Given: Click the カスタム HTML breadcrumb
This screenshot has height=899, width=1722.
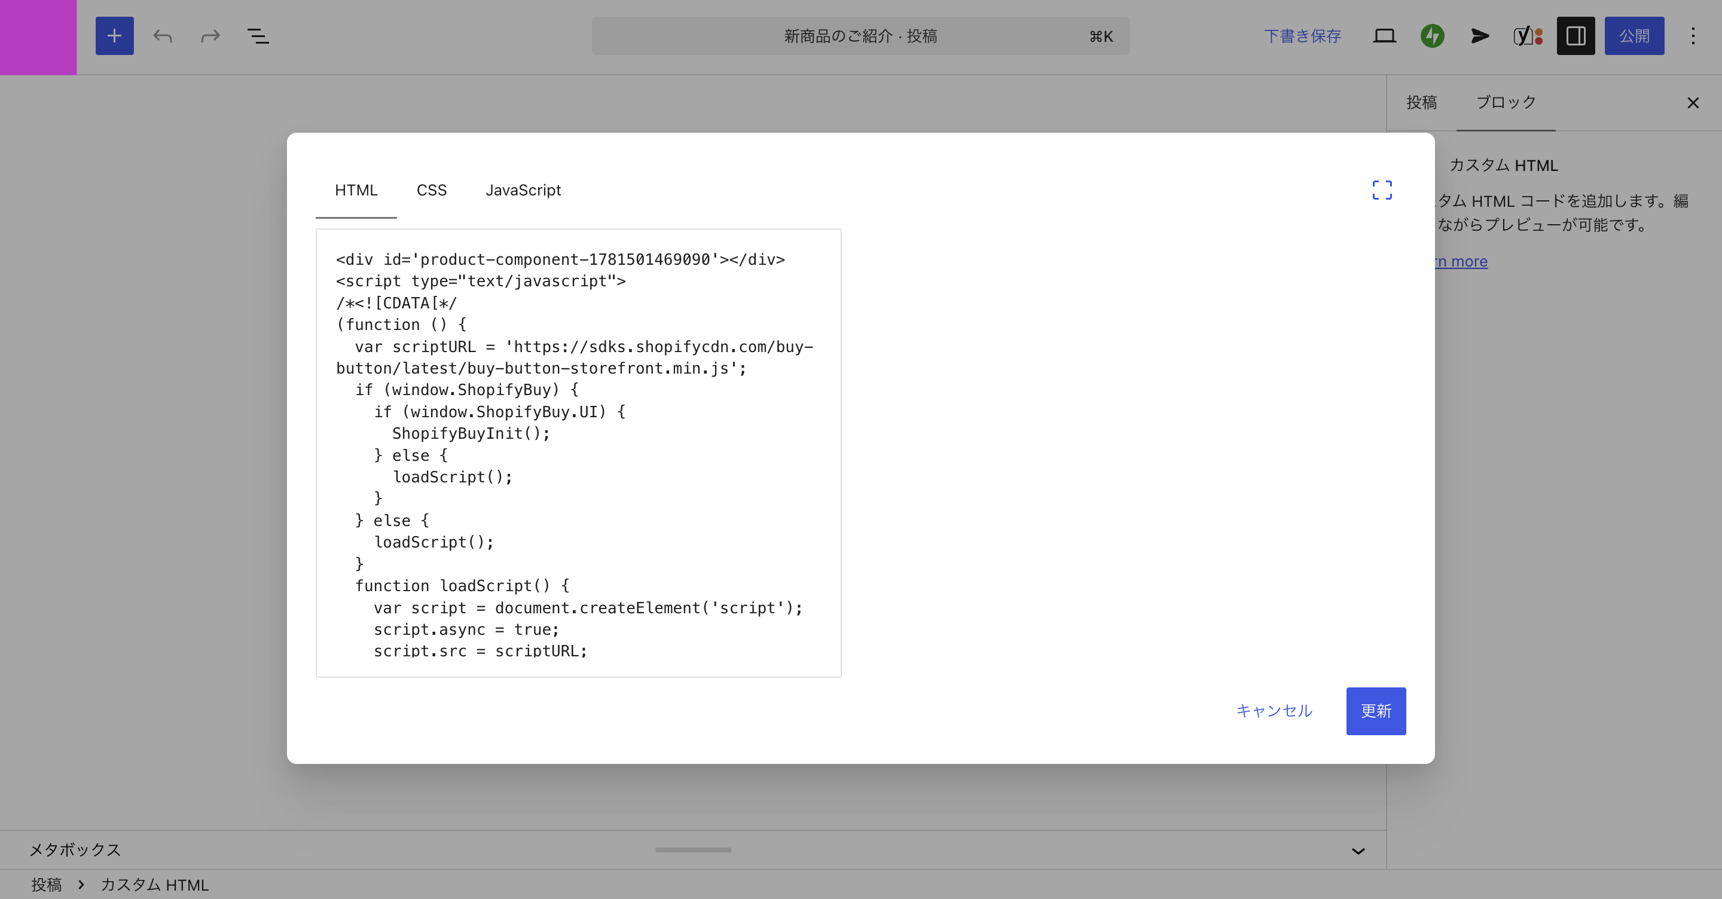Looking at the screenshot, I should pos(154,885).
